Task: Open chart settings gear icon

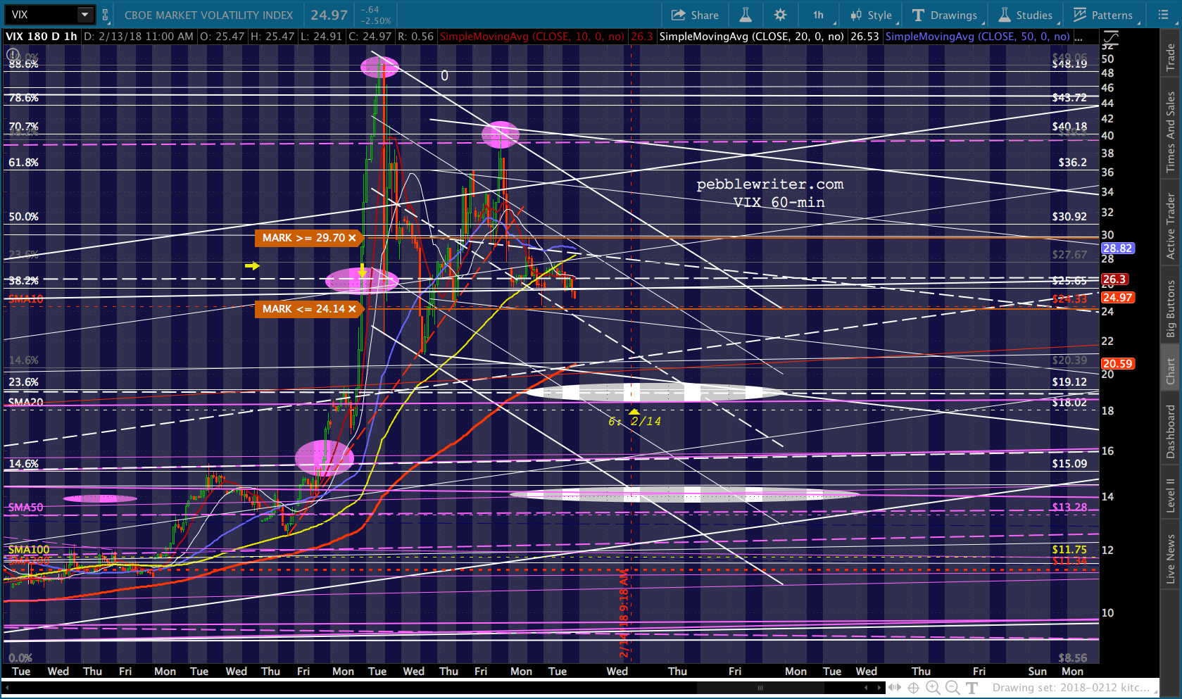Action: click(780, 15)
